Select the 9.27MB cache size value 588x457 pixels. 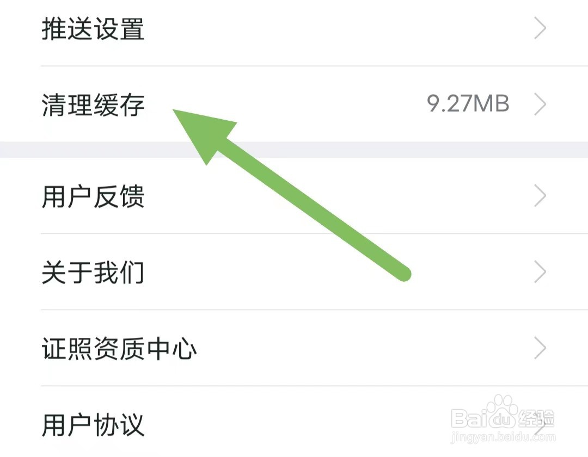coord(468,103)
